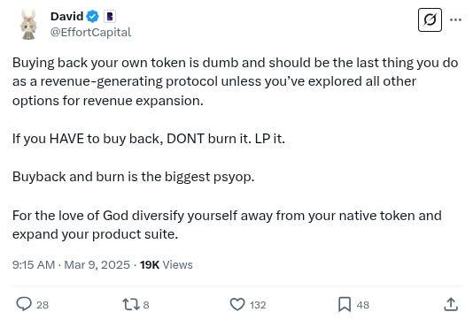This screenshot has height=320, width=473.
Task: Share the post via the upload arrow icon
Action: click(451, 304)
